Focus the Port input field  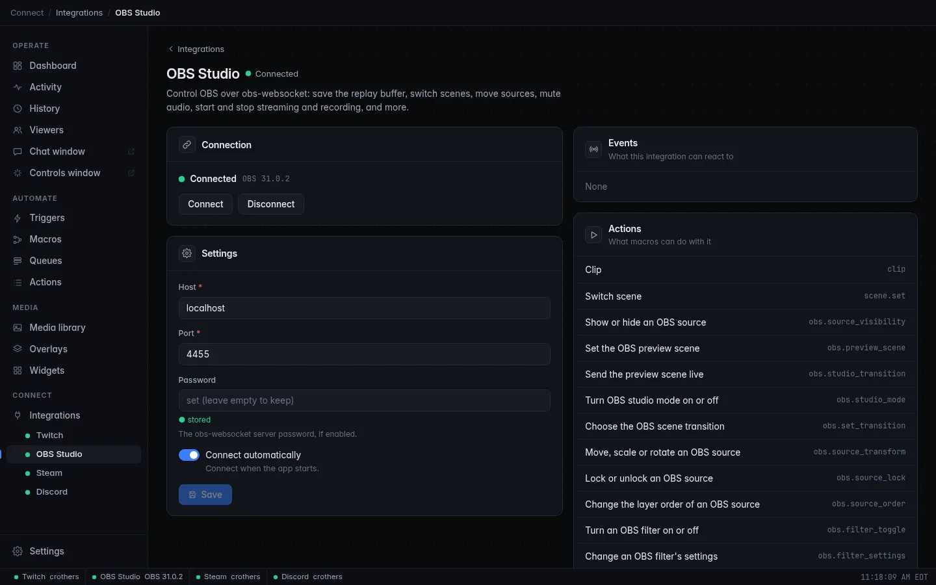coord(365,354)
